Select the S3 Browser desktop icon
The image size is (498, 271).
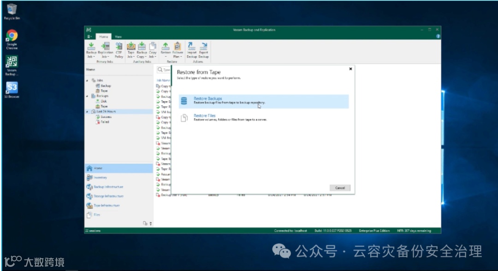pyautogui.click(x=12, y=90)
